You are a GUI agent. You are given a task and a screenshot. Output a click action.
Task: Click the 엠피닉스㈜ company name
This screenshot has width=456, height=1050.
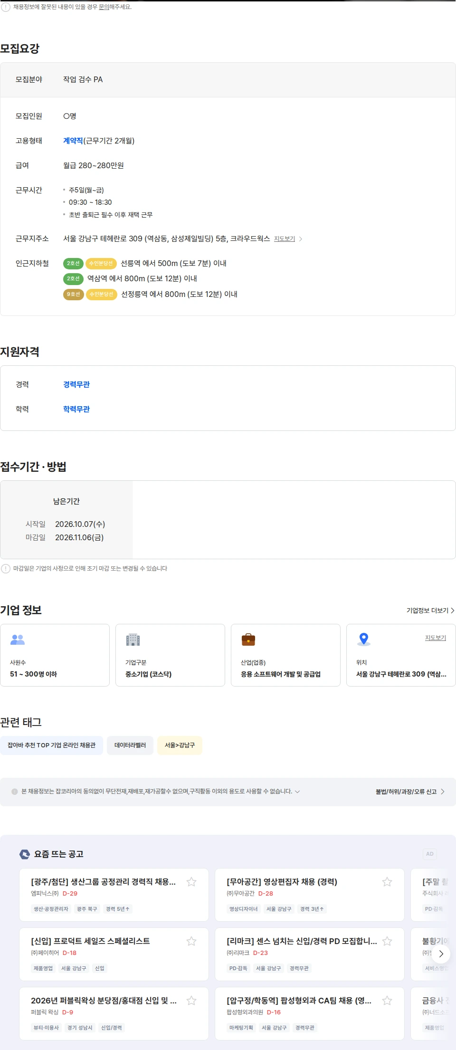[45, 894]
